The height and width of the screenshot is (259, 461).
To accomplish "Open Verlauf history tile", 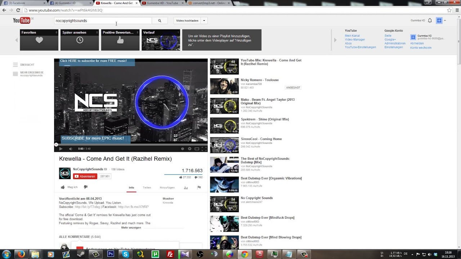I will 161,40.
